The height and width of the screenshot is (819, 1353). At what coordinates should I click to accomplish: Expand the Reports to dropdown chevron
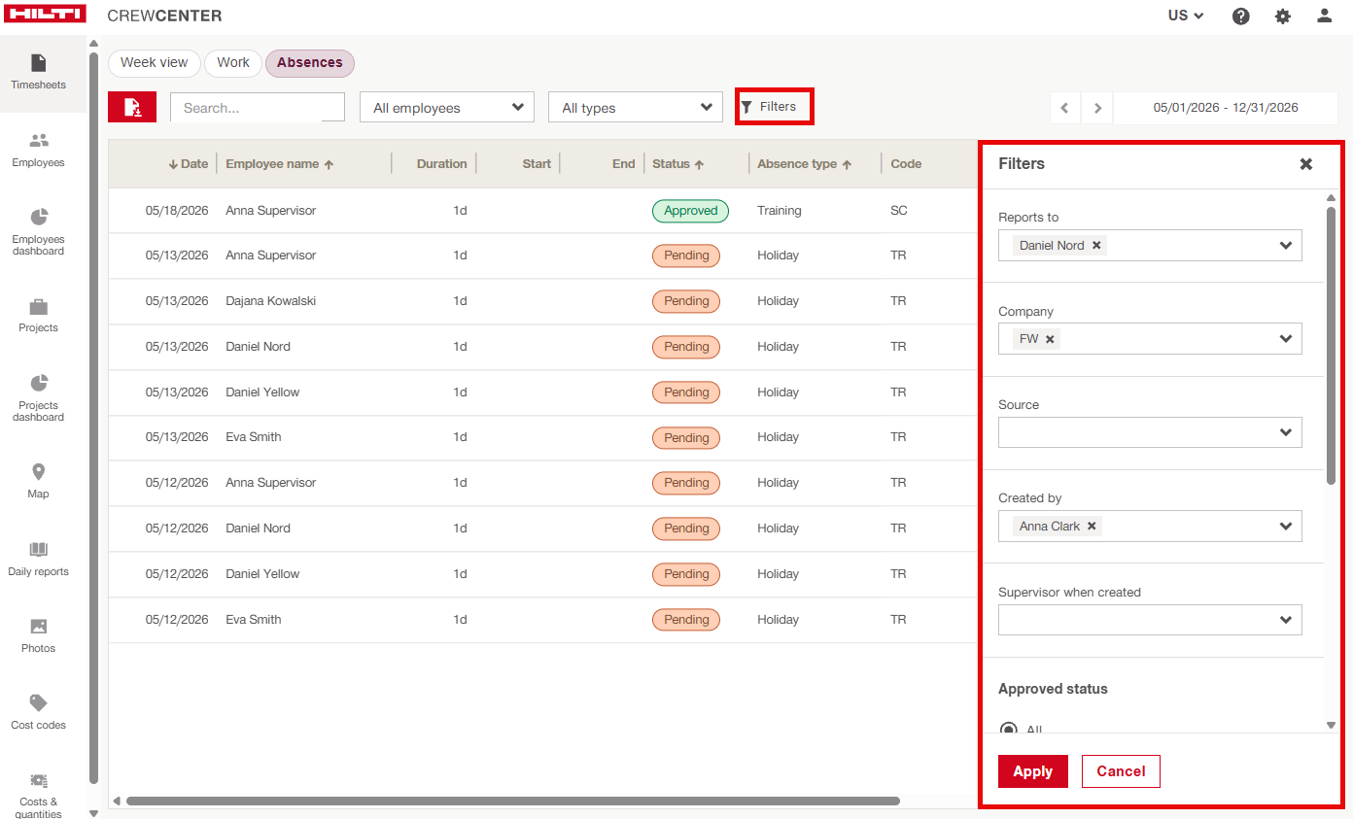pos(1286,246)
